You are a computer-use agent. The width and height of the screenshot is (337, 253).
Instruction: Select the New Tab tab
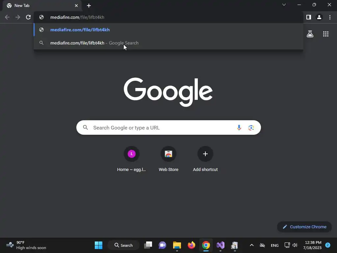(x=42, y=6)
